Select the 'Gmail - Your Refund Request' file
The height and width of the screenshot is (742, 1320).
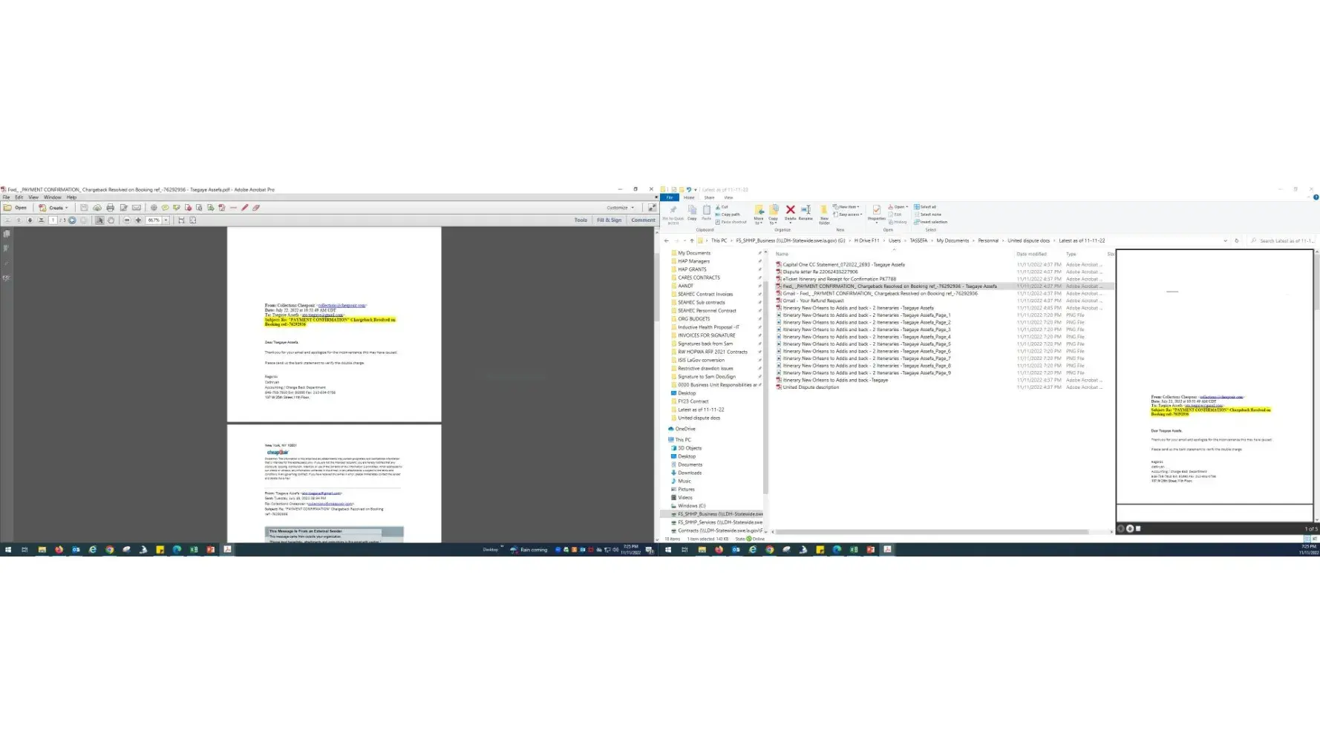coord(813,301)
